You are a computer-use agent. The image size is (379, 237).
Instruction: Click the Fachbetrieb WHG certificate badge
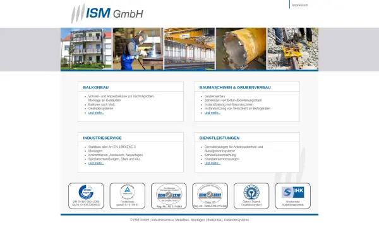point(128,196)
